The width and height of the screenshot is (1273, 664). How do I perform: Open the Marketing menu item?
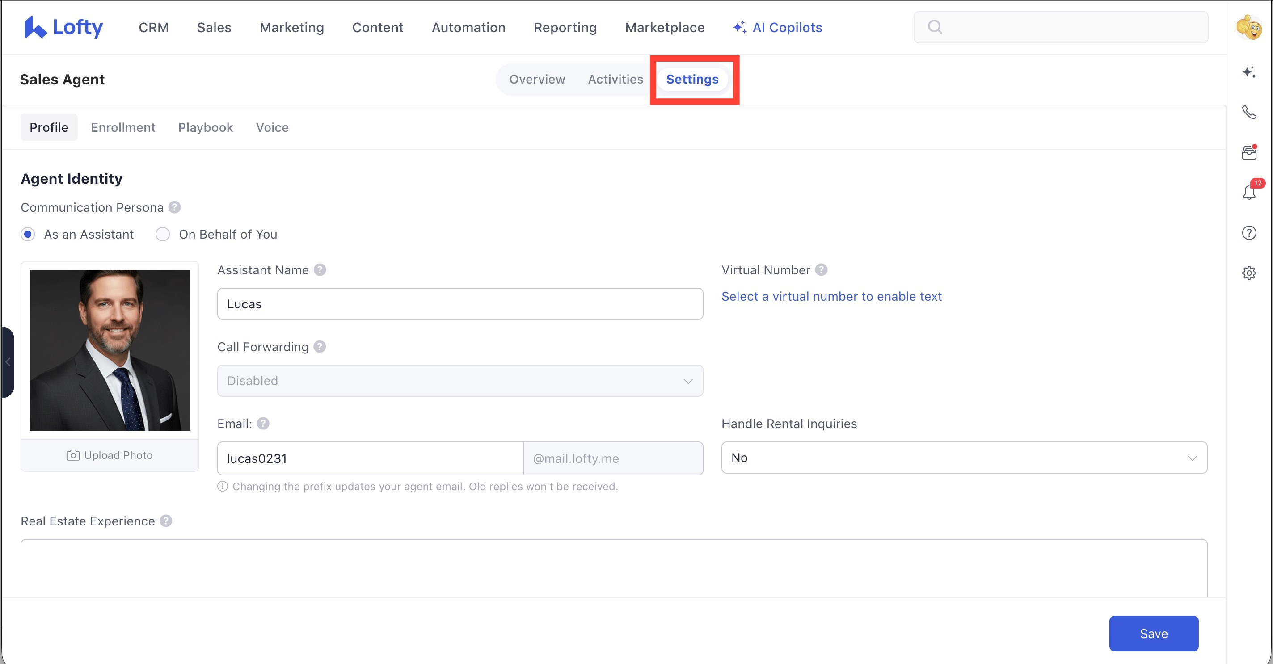pos(291,27)
